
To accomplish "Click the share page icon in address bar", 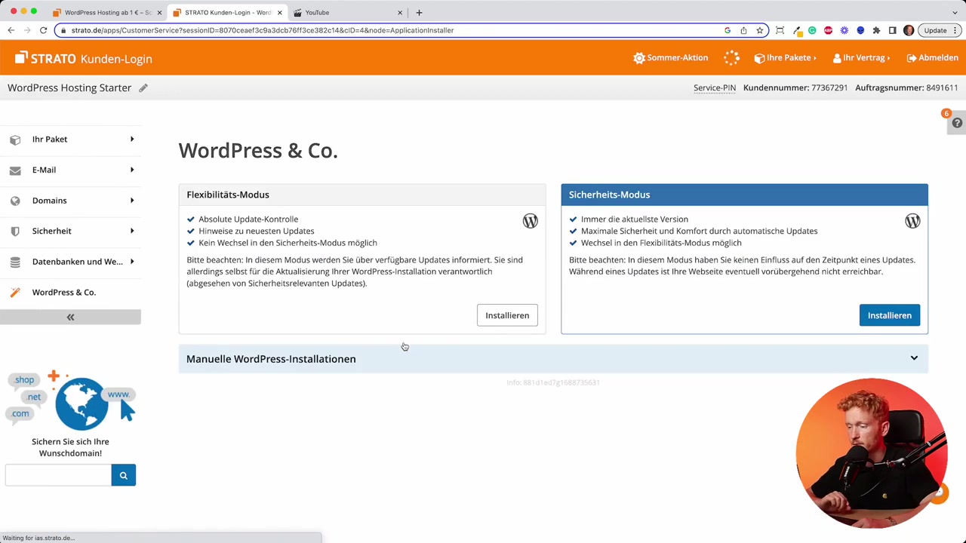I will tap(743, 30).
